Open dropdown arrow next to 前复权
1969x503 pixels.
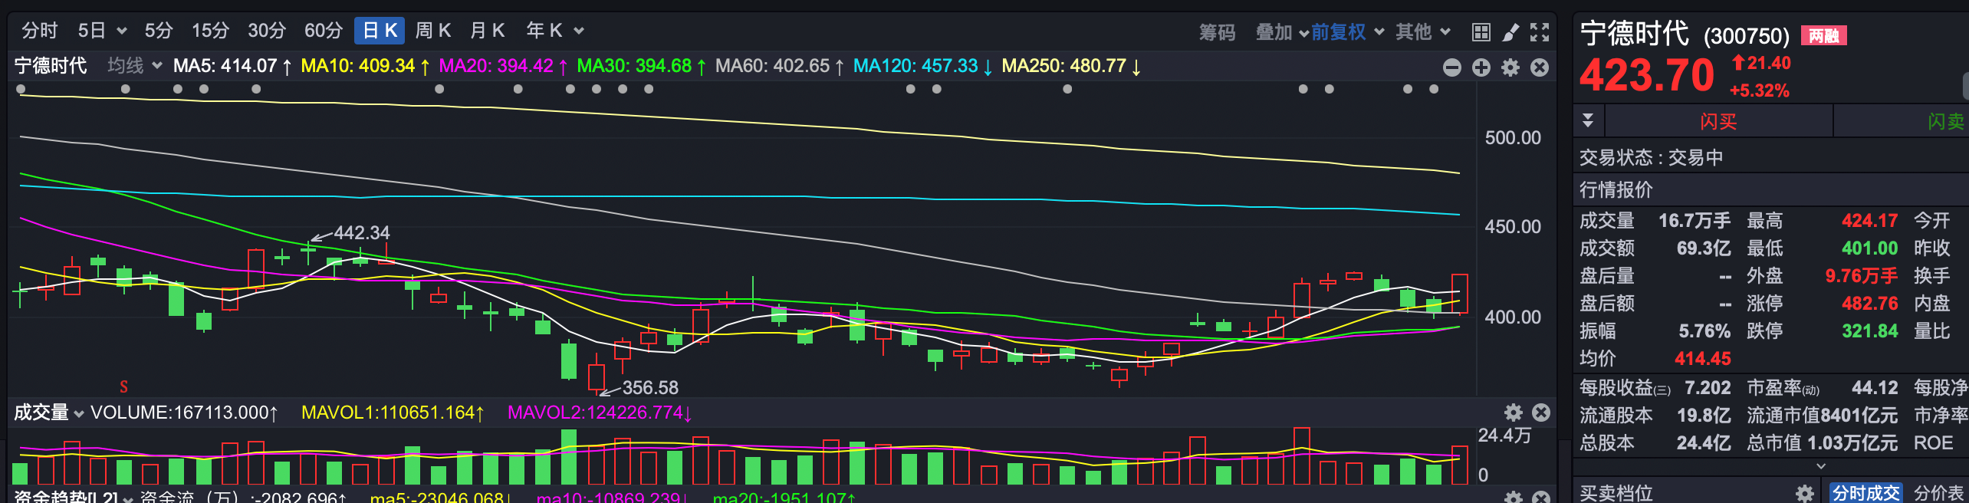coord(1379,31)
